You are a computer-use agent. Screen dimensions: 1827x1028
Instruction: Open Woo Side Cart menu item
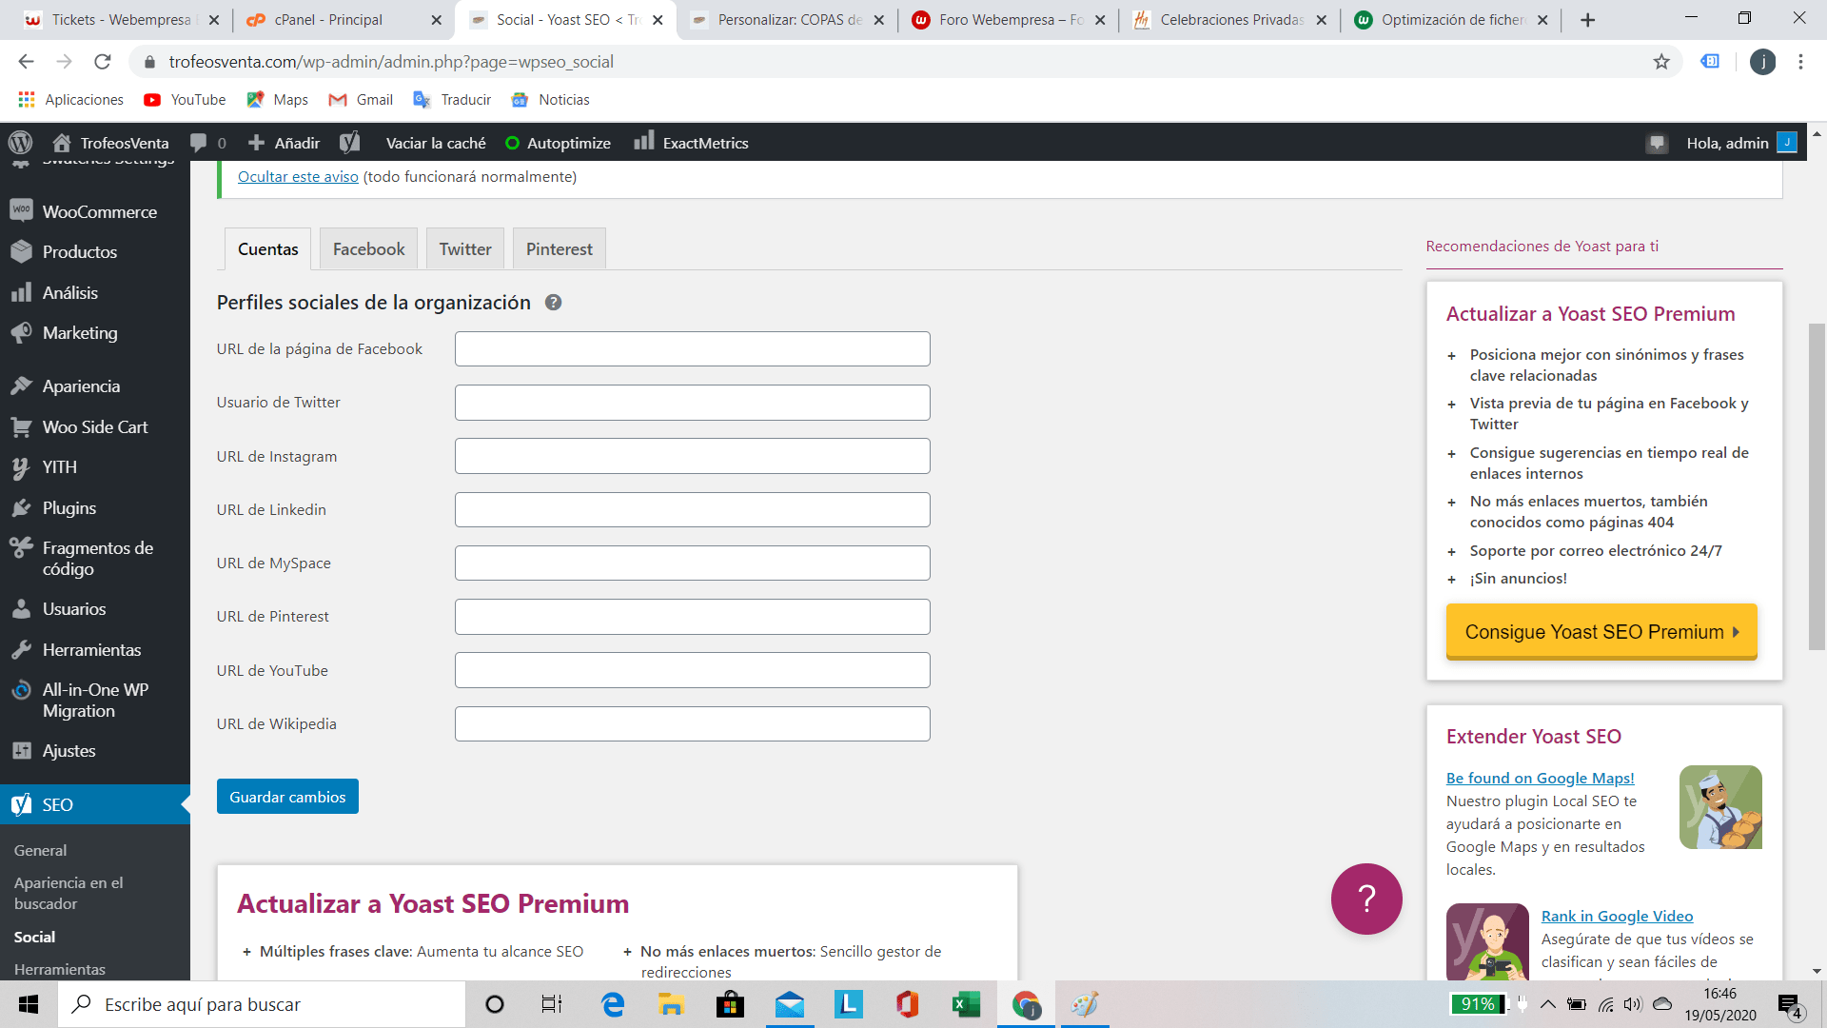(95, 427)
